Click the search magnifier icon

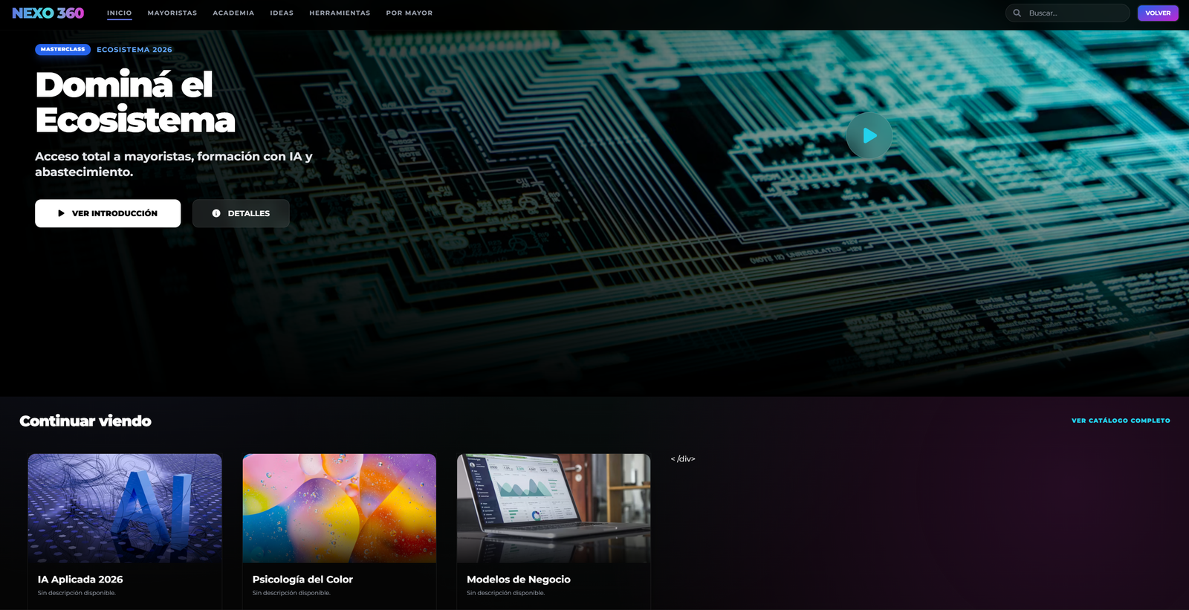pos(1017,13)
